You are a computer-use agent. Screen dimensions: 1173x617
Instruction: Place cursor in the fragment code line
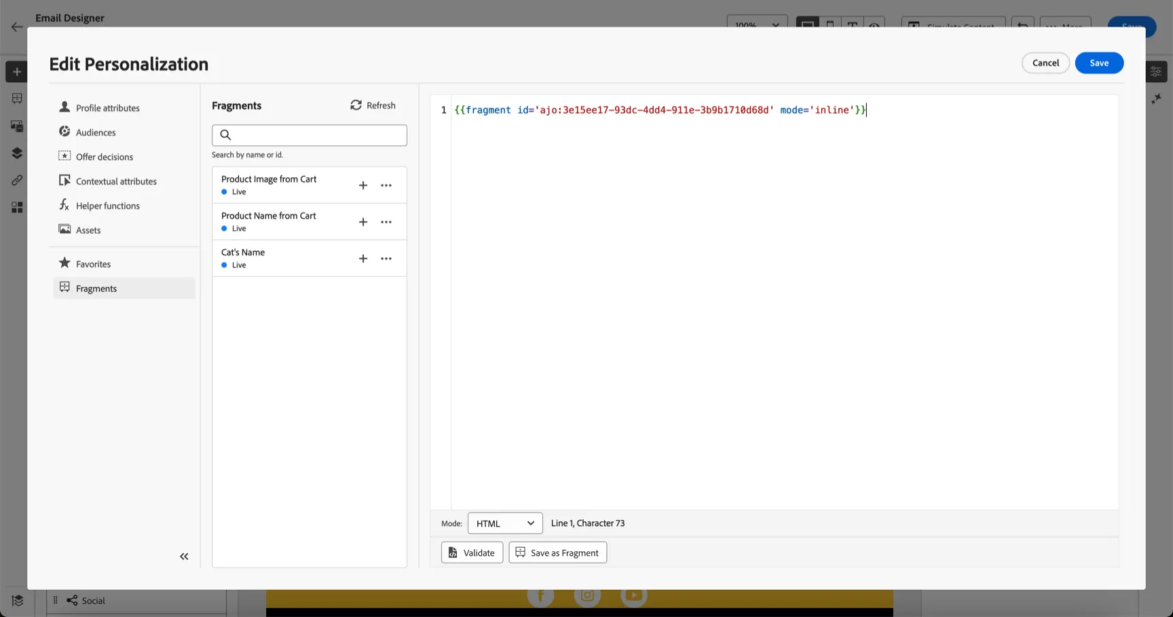(660, 110)
